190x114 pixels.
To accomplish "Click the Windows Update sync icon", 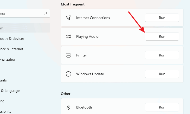I will click(68, 74).
